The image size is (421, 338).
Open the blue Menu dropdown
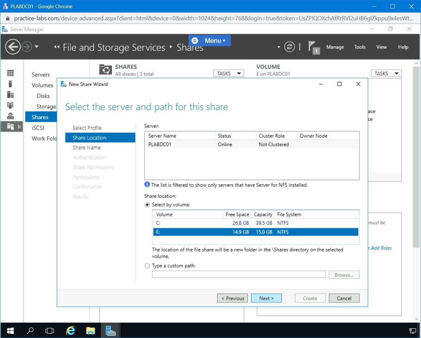tap(210, 41)
